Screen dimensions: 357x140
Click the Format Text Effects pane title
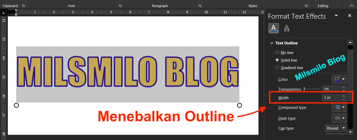click(x=297, y=16)
